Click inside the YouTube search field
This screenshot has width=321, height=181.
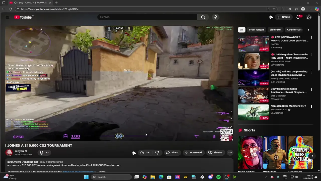147,17
